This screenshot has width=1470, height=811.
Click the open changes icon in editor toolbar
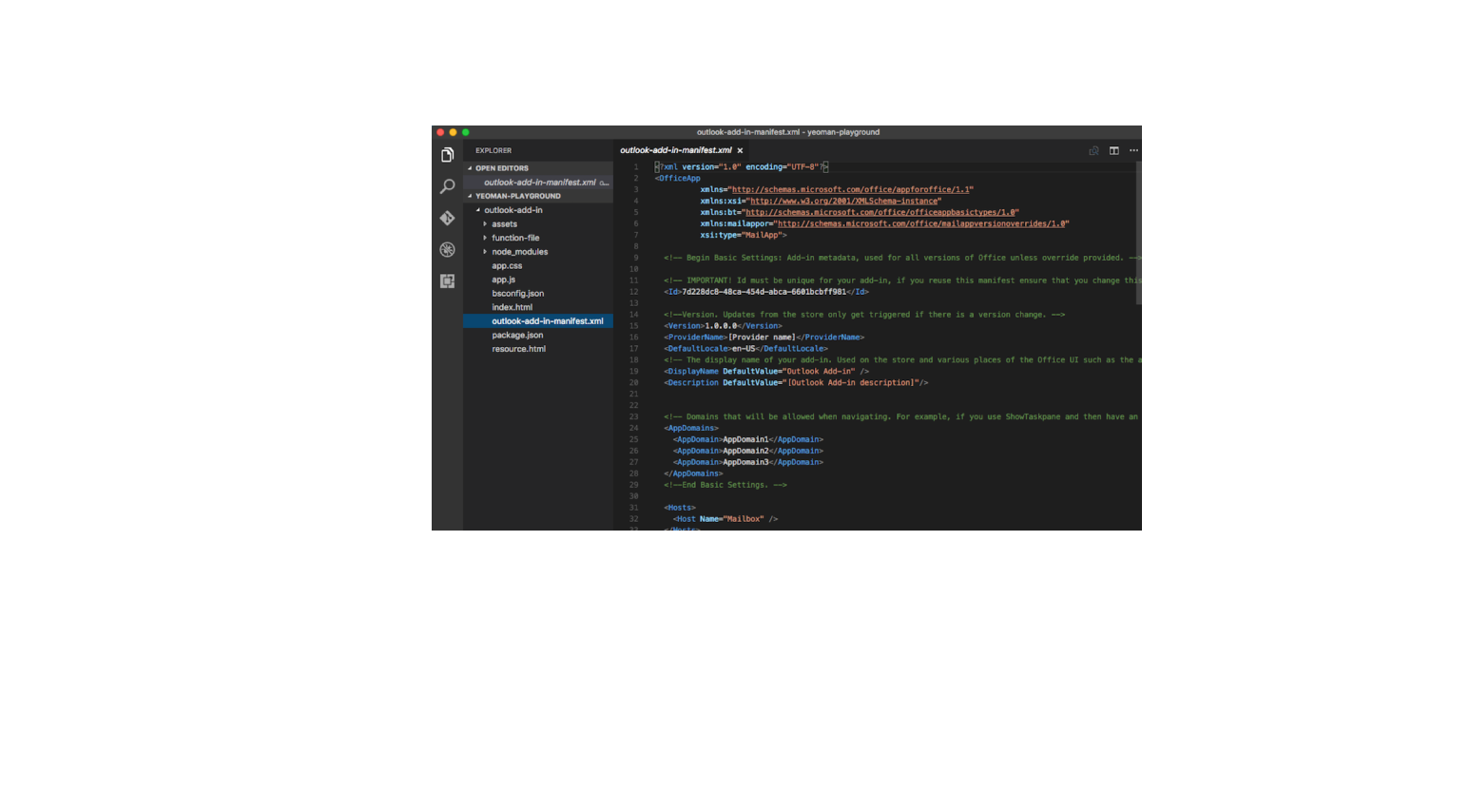click(x=1093, y=150)
